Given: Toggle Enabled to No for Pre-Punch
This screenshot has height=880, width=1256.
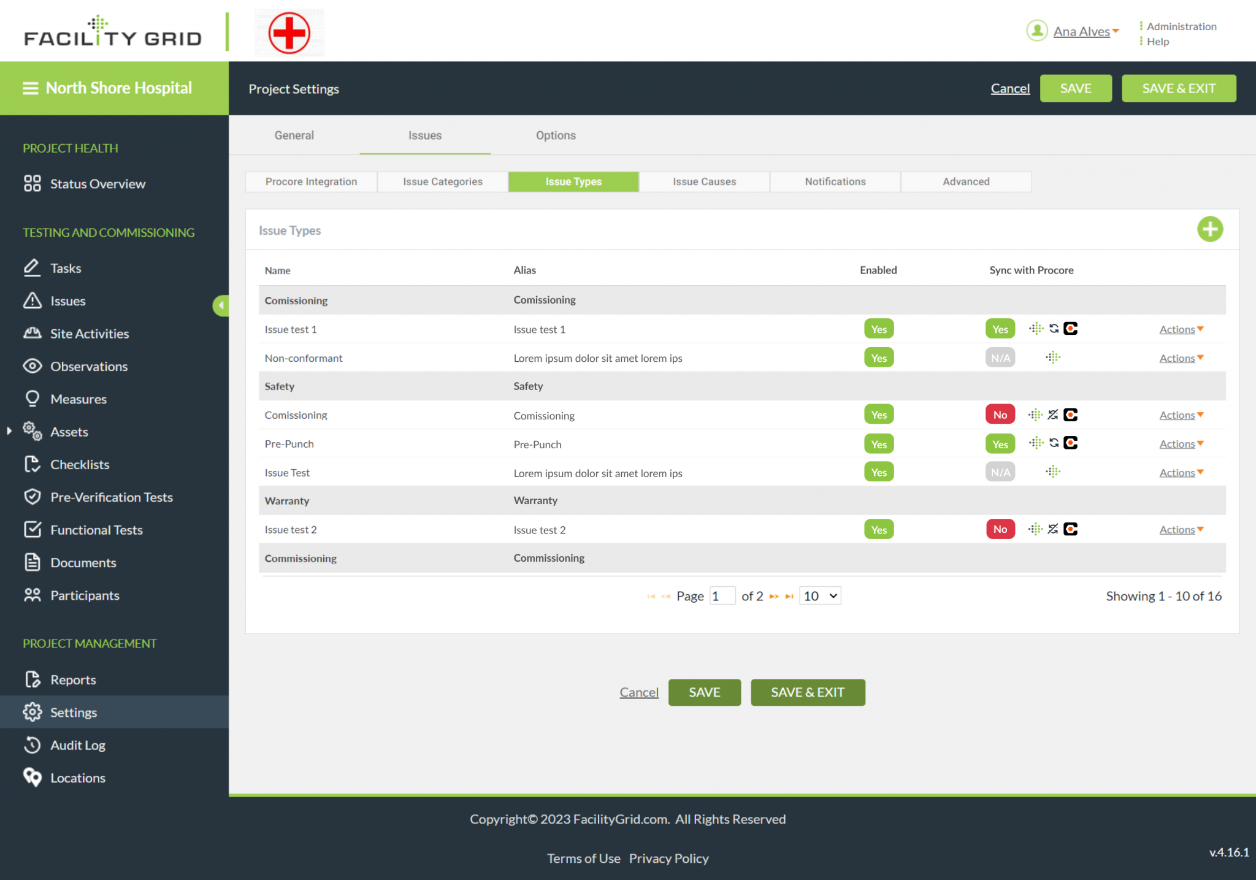Looking at the screenshot, I should pyautogui.click(x=878, y=443).
